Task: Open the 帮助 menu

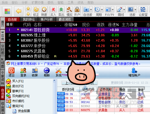Action: click(x=90, y=2)
